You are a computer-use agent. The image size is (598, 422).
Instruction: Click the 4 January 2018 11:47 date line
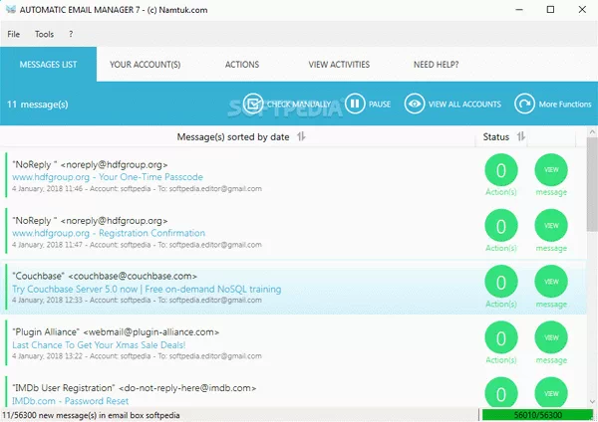137,245
